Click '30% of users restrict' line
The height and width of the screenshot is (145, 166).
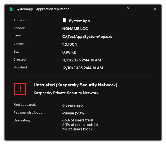80,125
